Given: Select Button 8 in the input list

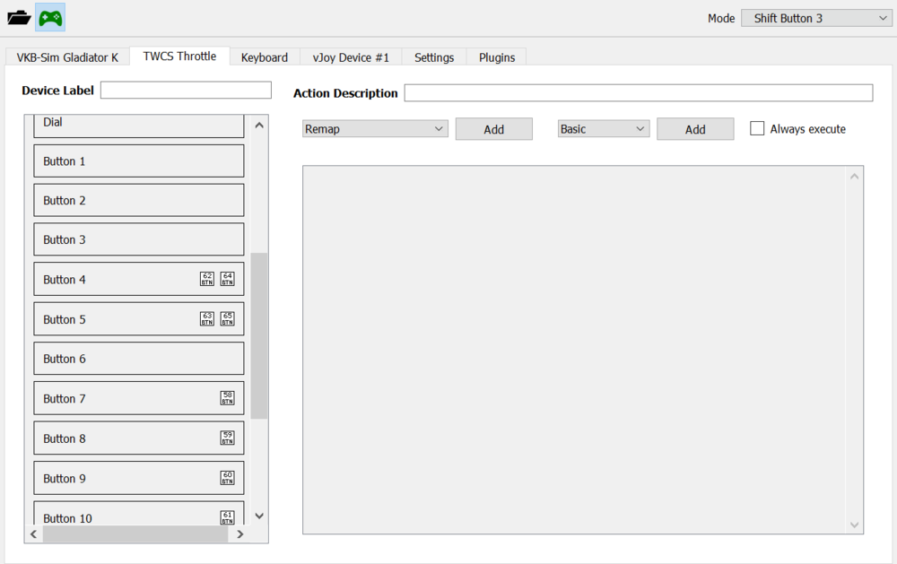Looking at the screenshot, I should click(x=139, y=438).
